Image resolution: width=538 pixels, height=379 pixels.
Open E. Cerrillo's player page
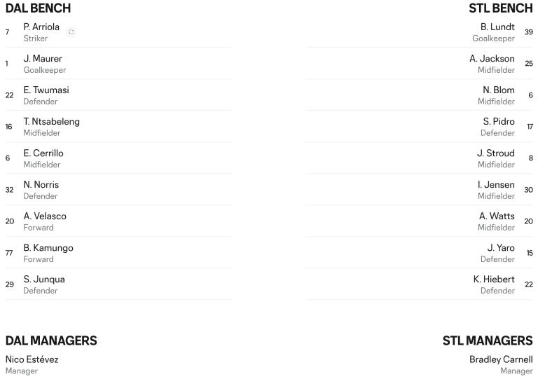(x=118, y=158)
